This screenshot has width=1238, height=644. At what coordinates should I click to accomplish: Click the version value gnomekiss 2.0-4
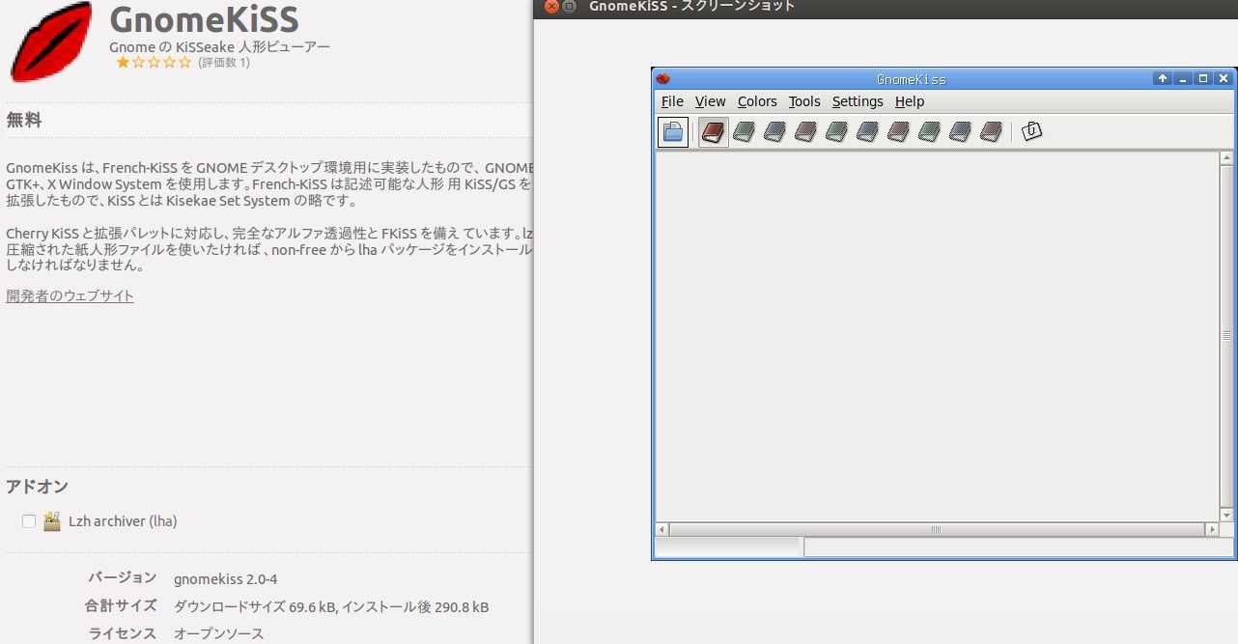pyautogui.click(x=225, y=580)
